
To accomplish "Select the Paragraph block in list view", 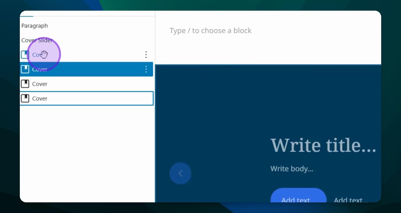I will [x=35, y=26].
